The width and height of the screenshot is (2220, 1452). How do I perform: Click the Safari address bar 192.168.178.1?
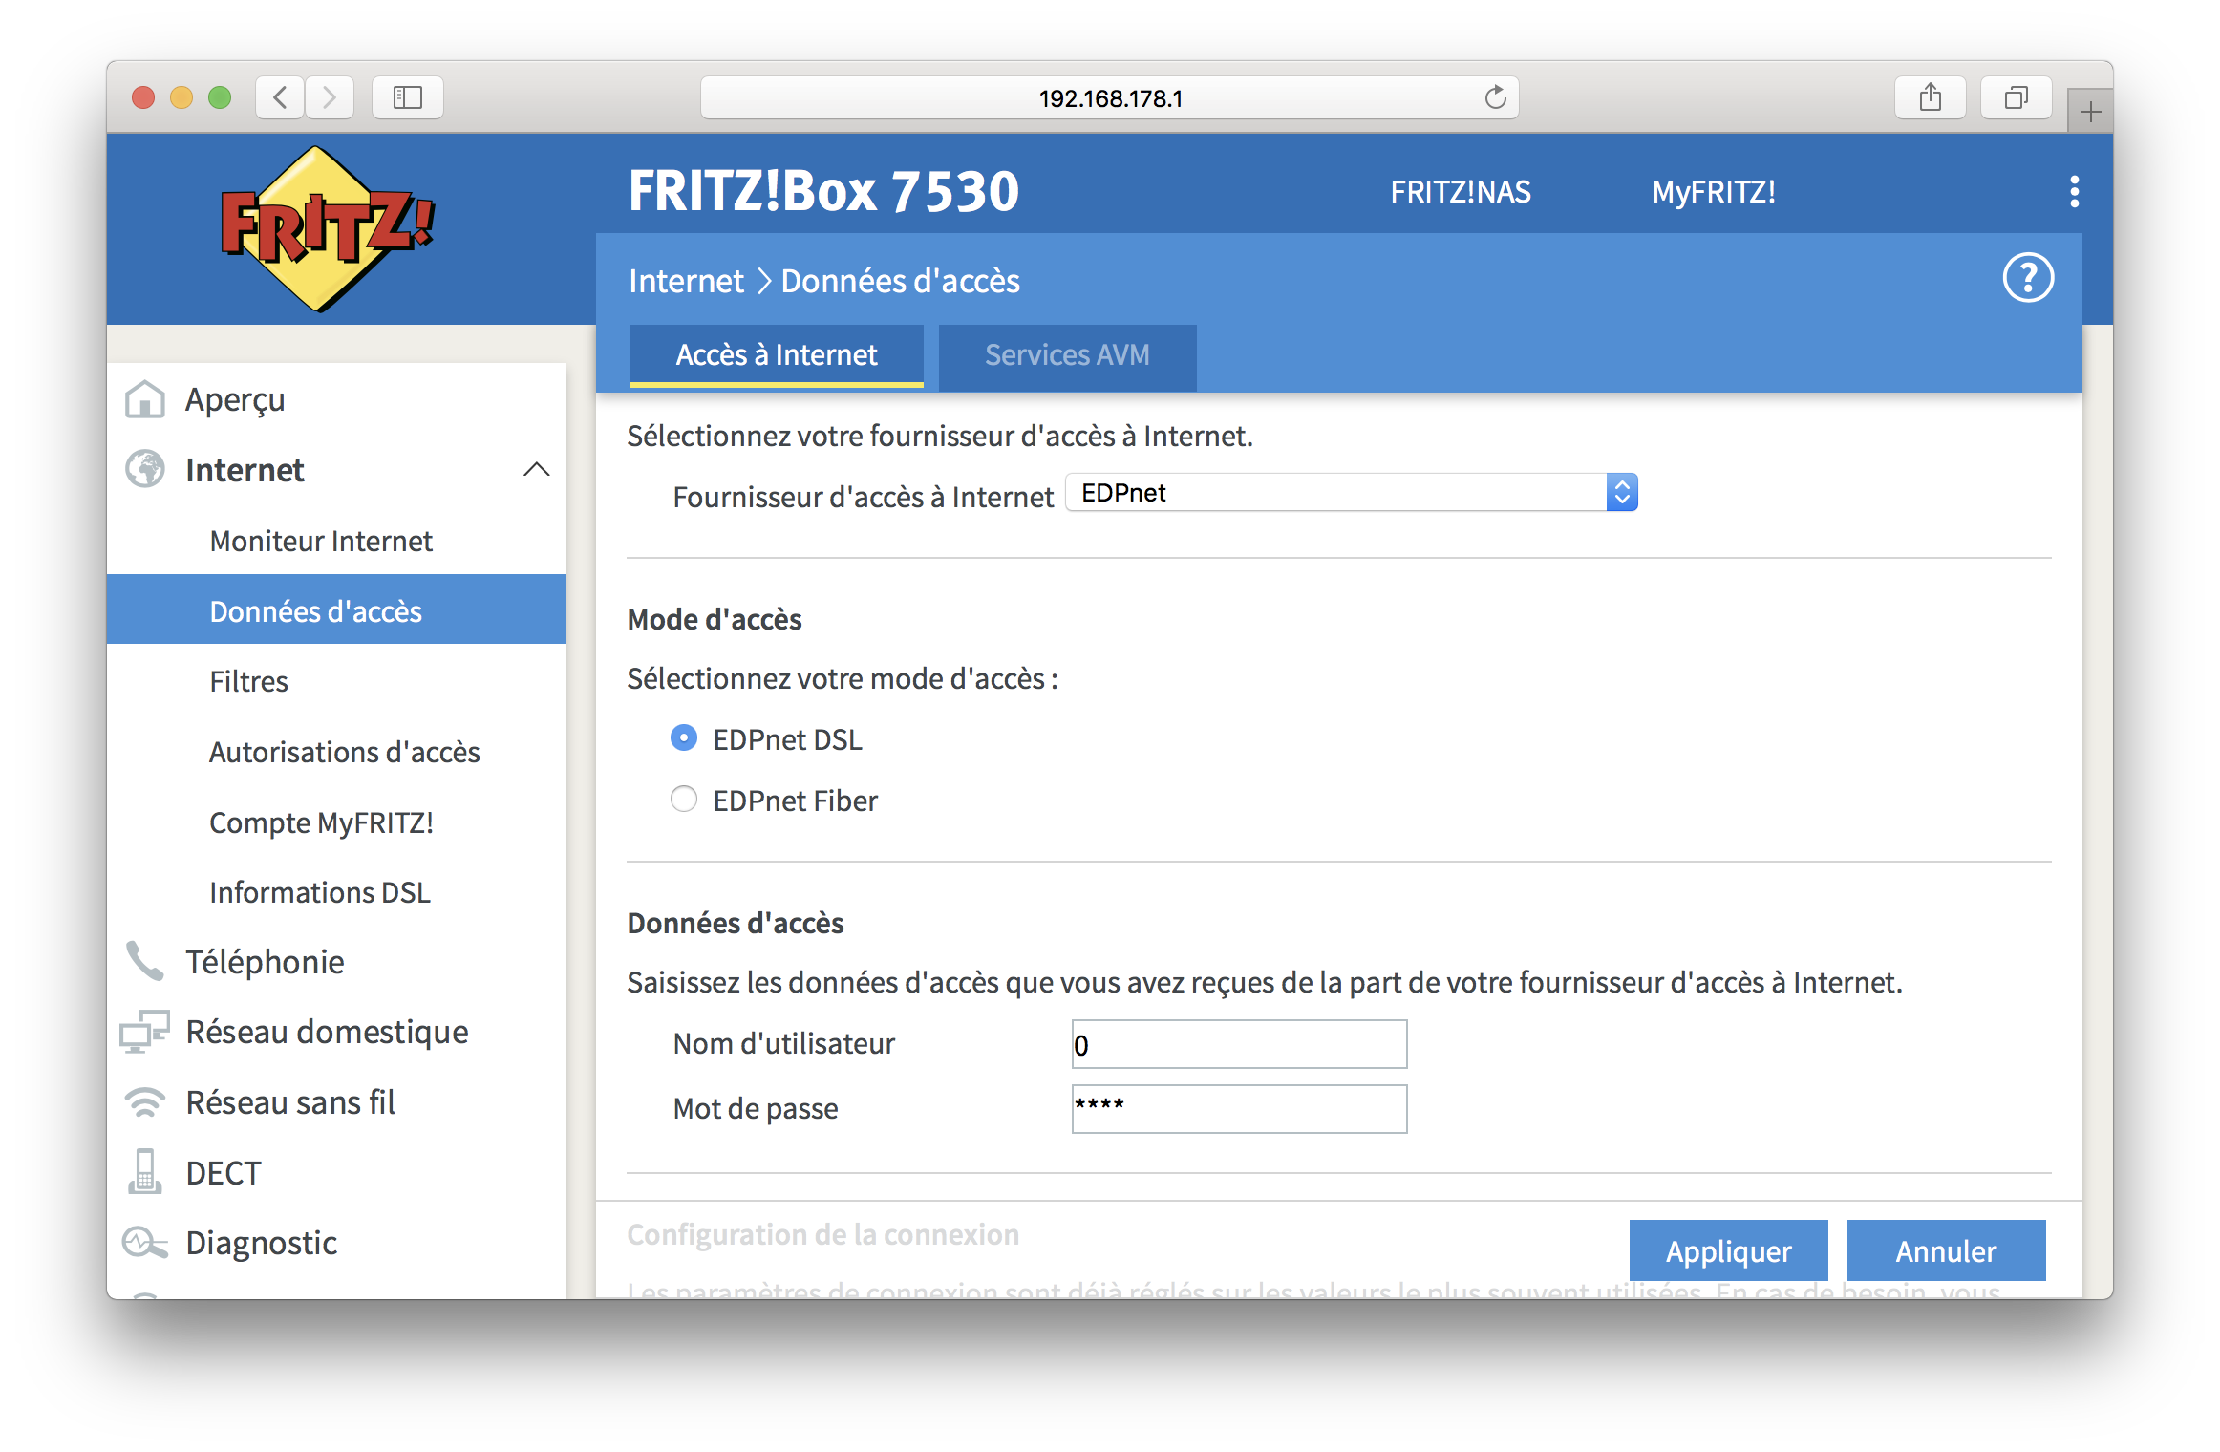(1110, 97)
